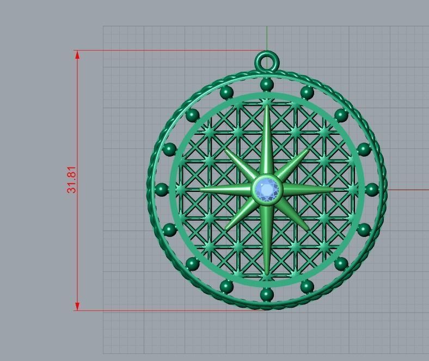The image size is (429, 361).
Task: Select the bail loop ring atop the pendant
Action: point(267,61)
